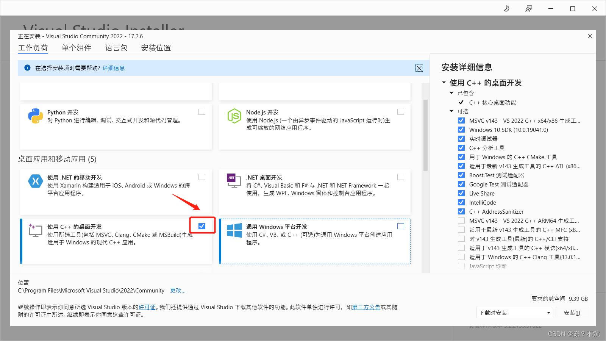Click the Xamarin .NET mobile development icon

[x=35, y=181]
